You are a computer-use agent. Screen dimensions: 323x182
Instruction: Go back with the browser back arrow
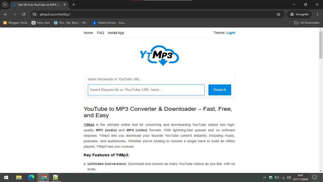(6, 14)
